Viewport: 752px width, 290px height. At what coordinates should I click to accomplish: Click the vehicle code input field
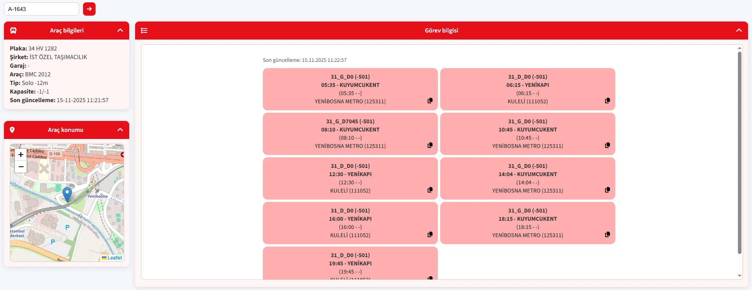pos(42,9)
